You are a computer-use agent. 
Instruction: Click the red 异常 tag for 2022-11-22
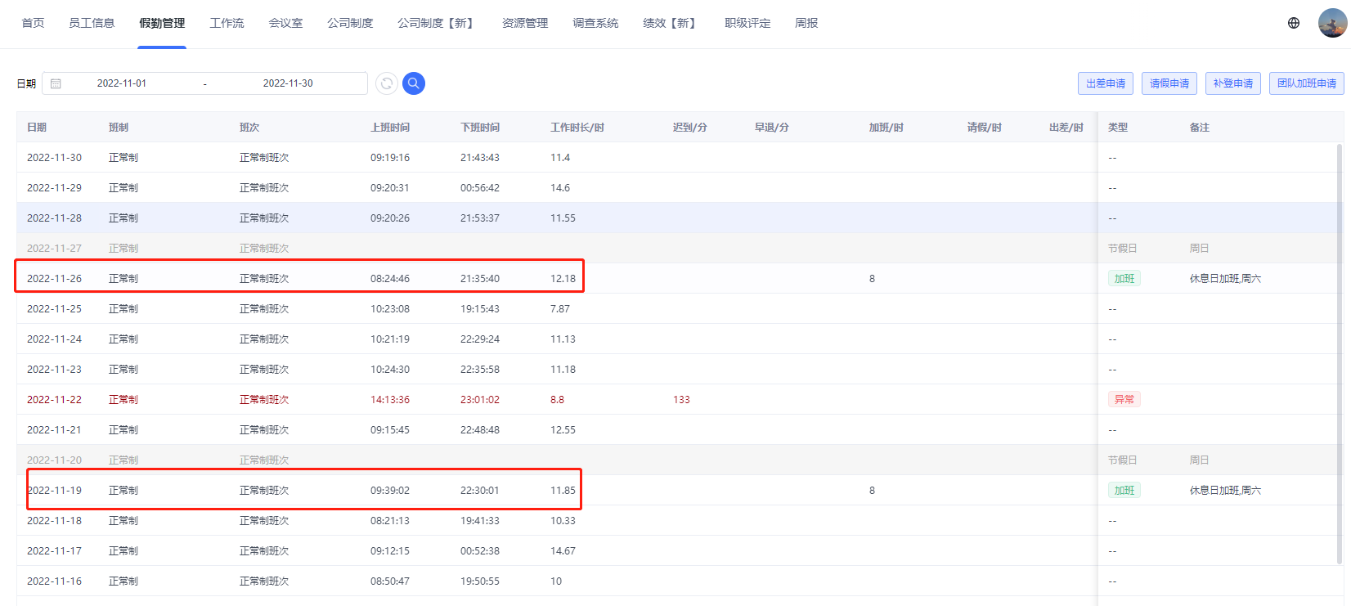tap(1124, 400)
